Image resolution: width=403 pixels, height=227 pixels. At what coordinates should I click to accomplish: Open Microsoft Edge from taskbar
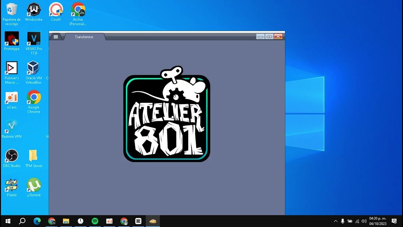(x=37, y=221)
